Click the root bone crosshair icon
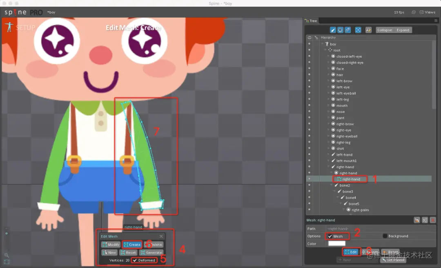 [x=330, y=50]
